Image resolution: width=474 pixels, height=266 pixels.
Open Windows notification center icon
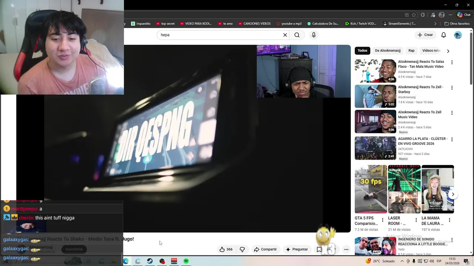pos(466,261)
